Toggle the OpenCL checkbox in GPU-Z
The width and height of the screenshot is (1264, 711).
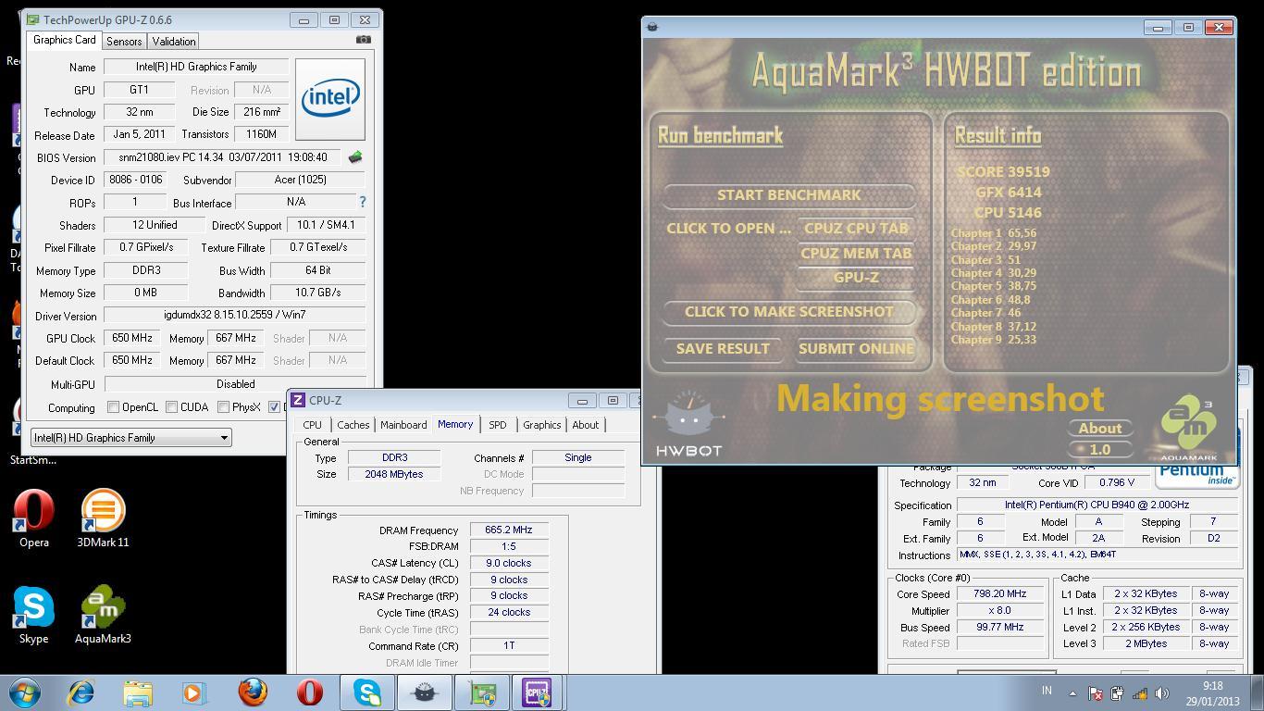click(113, 407)
